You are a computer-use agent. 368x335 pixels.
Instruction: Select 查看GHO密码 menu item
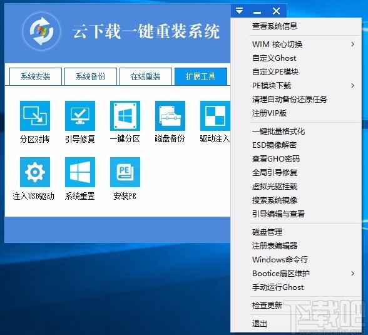pos(296,159)
